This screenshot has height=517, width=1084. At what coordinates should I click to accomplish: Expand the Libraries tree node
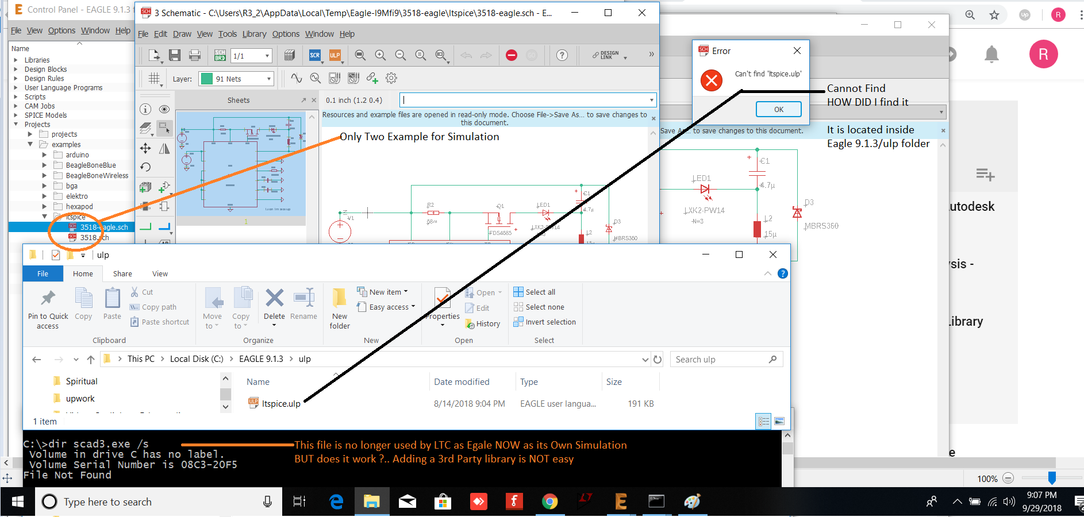[16, 60]
